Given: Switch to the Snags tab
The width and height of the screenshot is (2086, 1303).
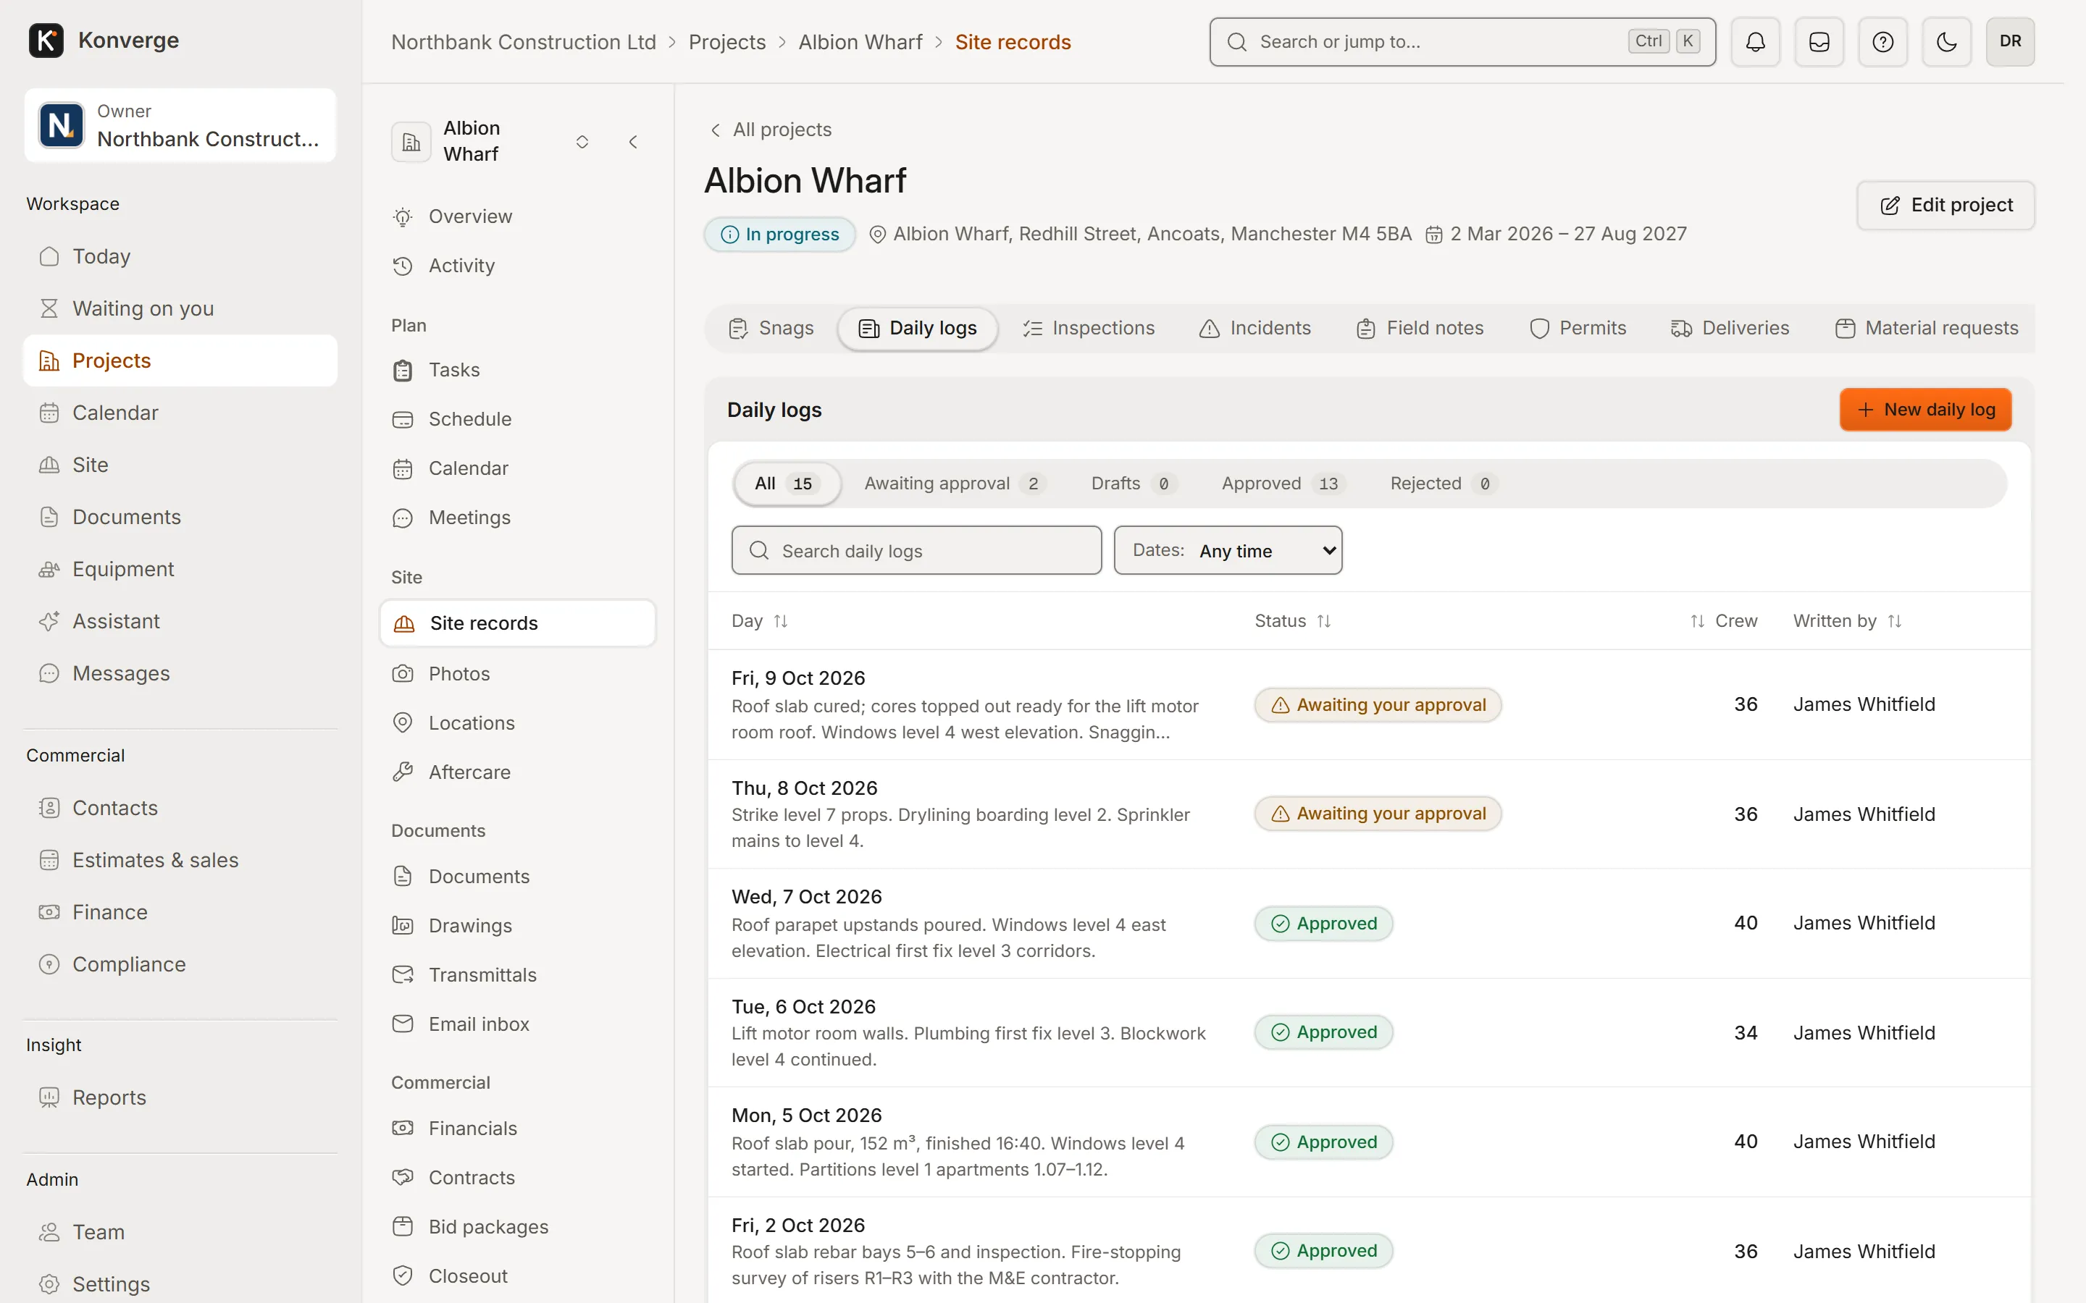Looking at the screenshot, I should (771, 329).
